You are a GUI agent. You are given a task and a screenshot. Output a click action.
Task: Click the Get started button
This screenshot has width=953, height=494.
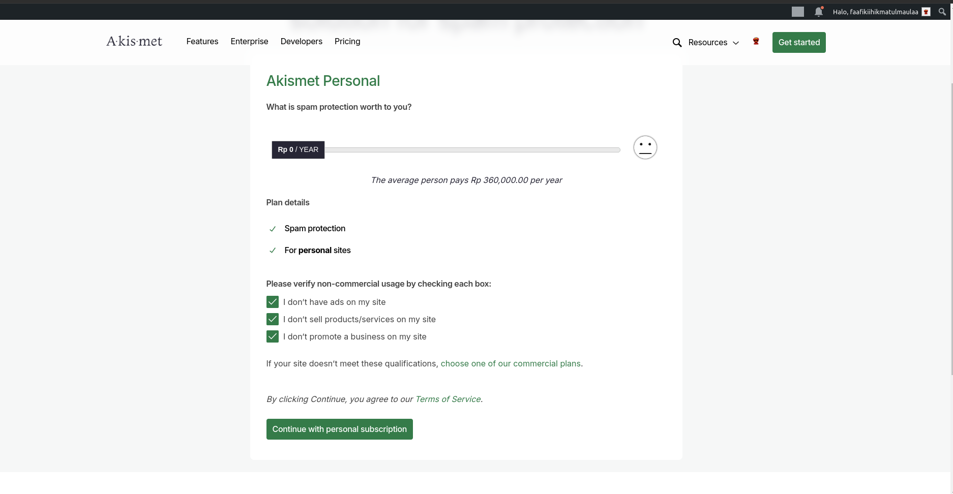(x=799, y=42)
